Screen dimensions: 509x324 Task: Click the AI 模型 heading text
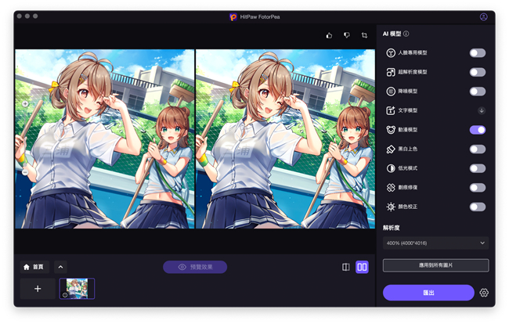click(392, 34)
